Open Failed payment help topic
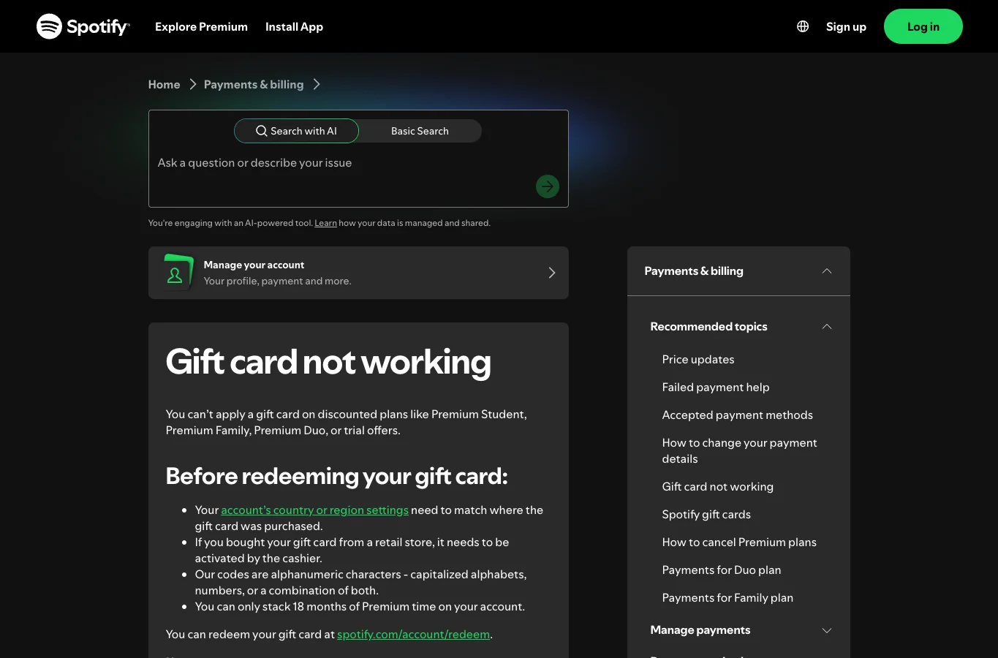Screen dimensions: 998x658 (716, 387)
